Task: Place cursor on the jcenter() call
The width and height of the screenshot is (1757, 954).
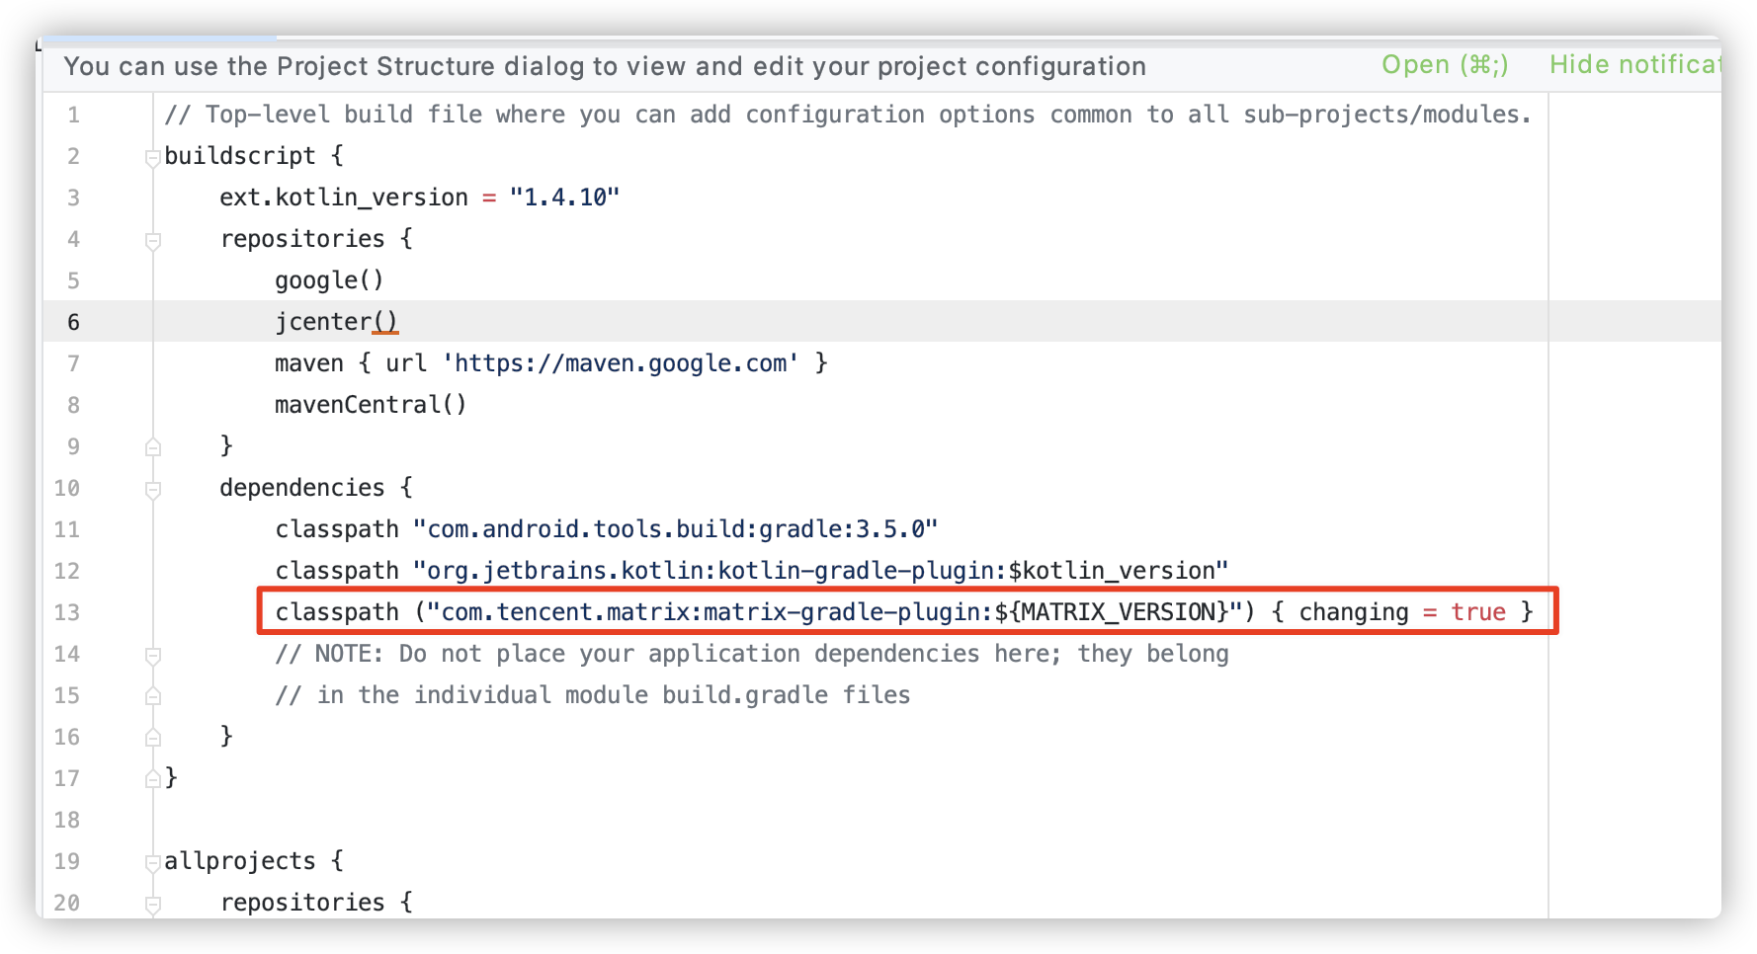Action: click(336, 322)
